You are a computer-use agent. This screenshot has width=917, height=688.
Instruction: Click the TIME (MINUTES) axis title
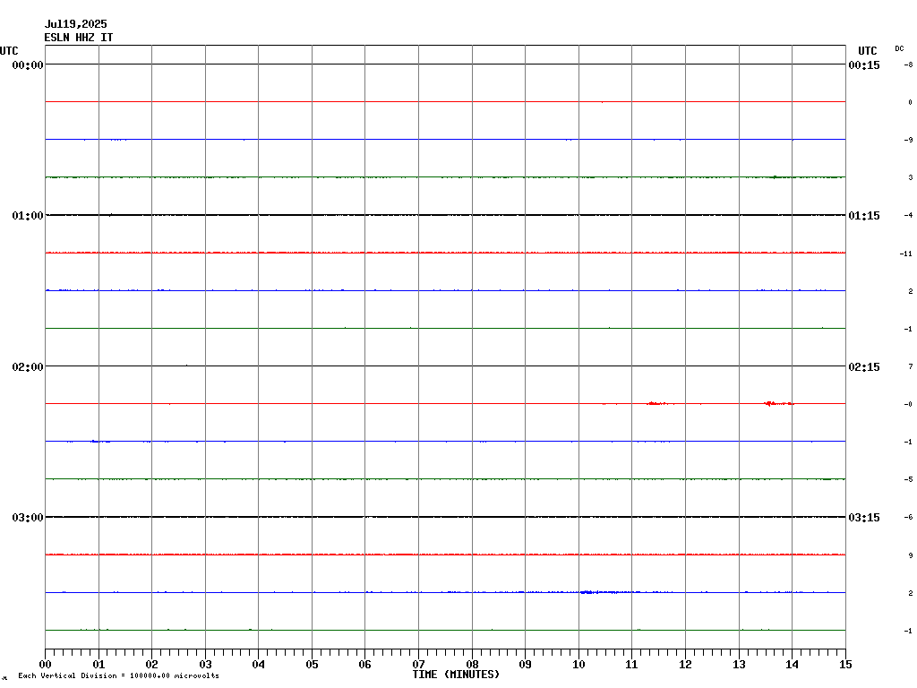click(456, 675)
